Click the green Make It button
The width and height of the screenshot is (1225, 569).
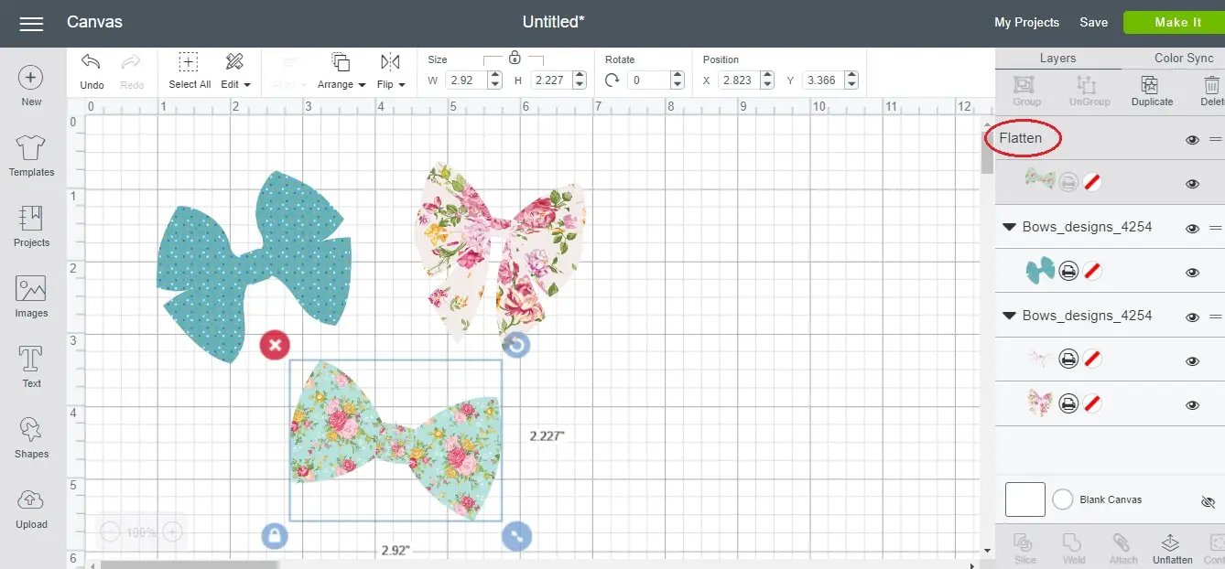click(1177, 23)
